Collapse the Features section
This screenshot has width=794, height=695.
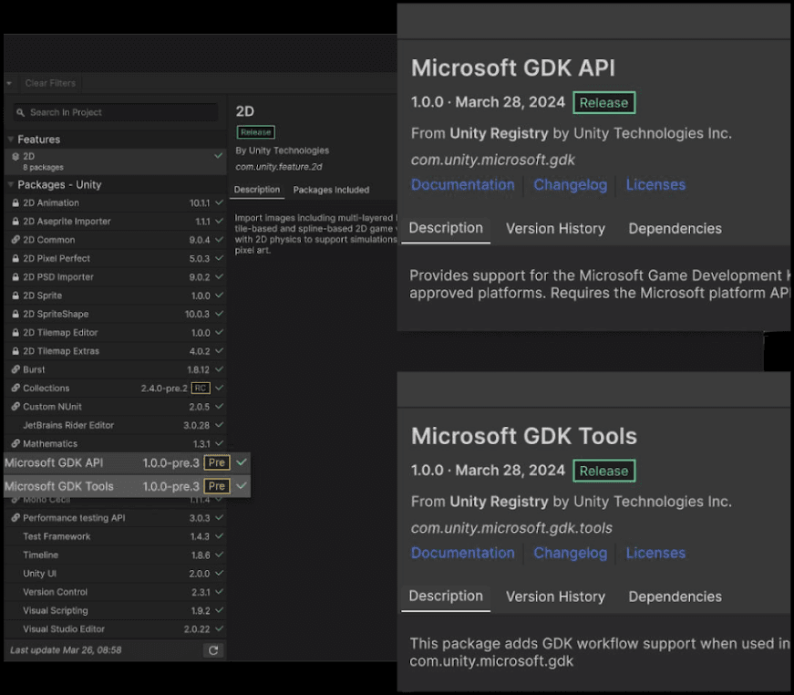9,139
